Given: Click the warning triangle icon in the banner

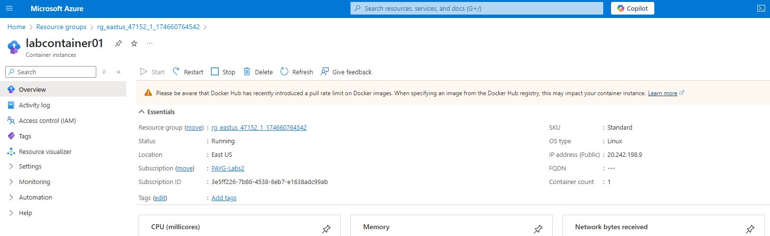Looking at the screenshot, I should tap(148, 93).
